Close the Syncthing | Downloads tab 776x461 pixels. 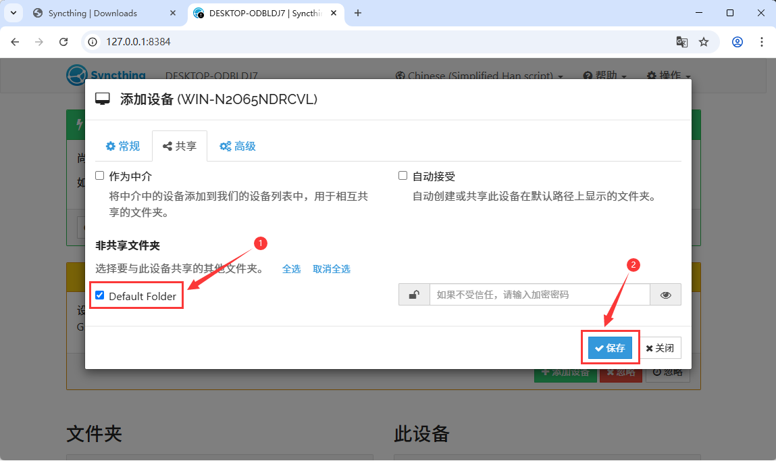(x=173, y=13)
